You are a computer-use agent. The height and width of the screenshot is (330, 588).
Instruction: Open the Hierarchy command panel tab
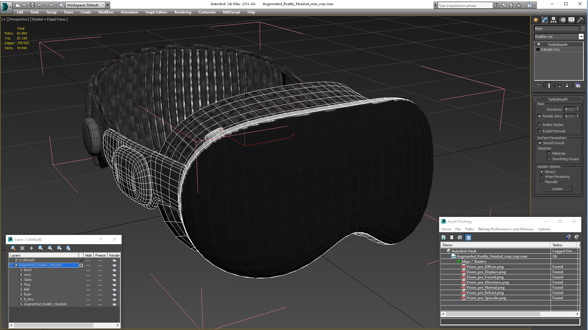553,20
